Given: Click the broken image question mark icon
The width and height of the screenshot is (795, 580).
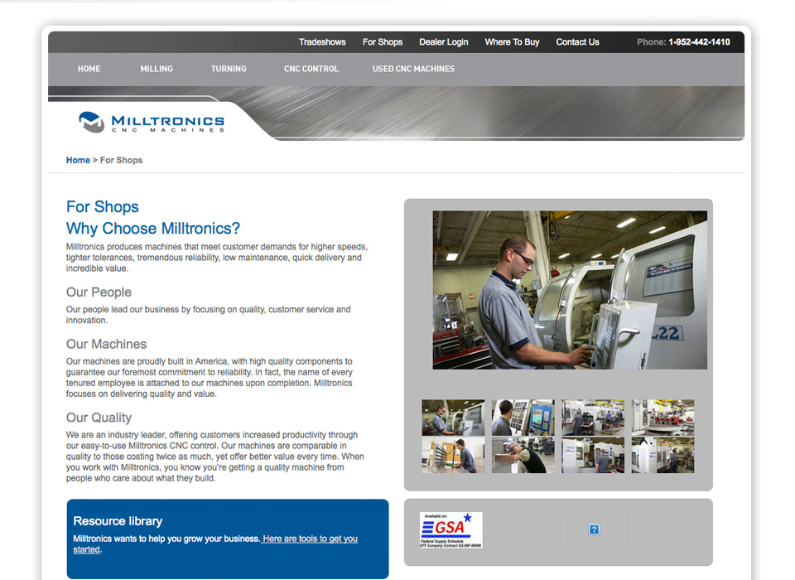Looking at the screenshot, I should click(594, 529).
